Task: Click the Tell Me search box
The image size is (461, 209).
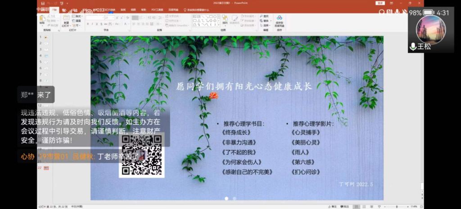Action: [197, 9]
